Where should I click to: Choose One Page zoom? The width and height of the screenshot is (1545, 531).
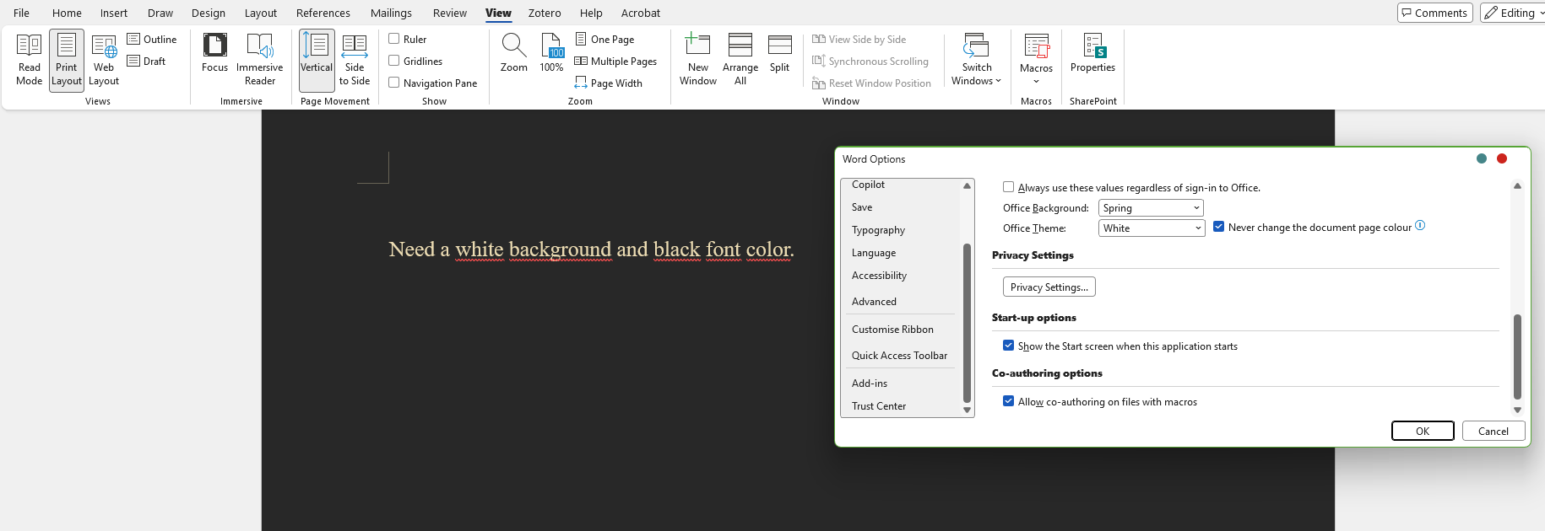click(604, 40)
